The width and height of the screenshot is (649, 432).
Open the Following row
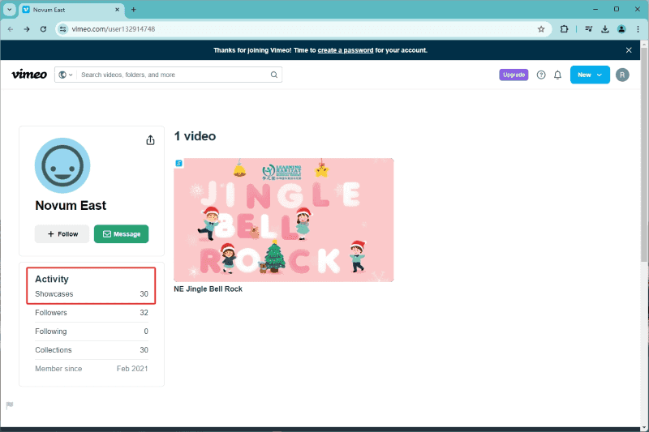(x=92, y=331)
